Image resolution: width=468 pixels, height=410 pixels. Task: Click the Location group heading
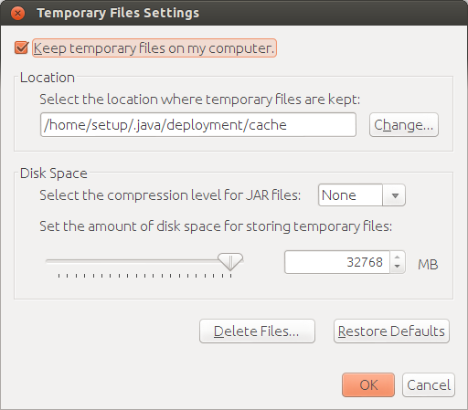48,78
